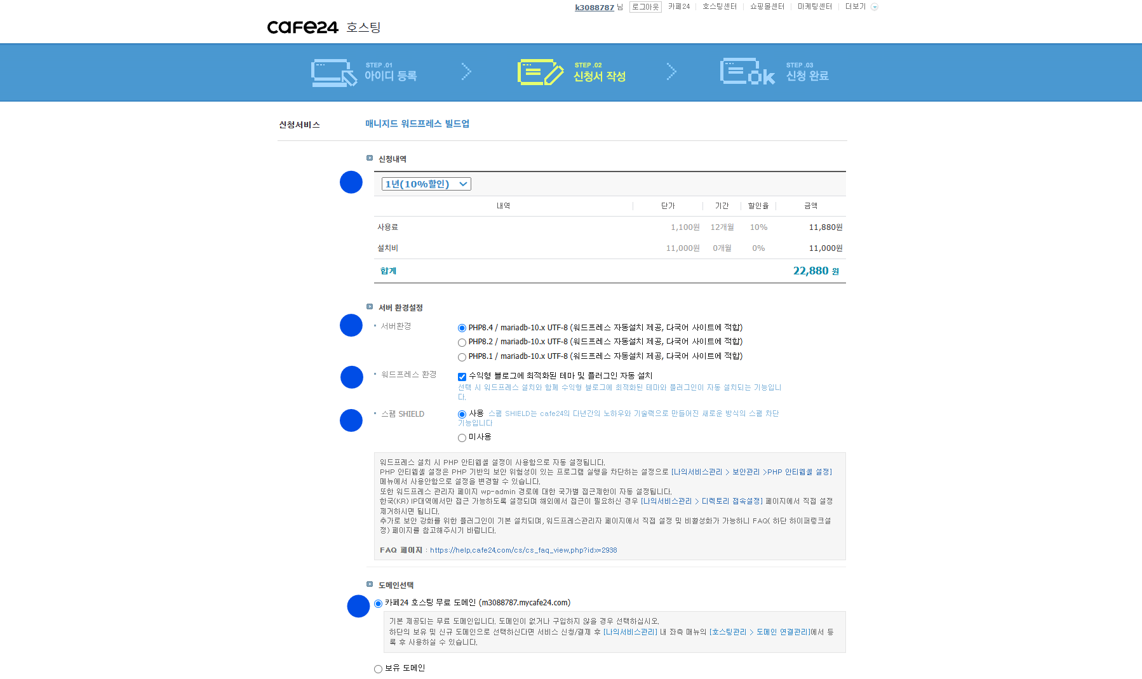Click the 스팸 SHIELD field label
Image resolution: width=1142 pixels, height=679 pixels.
[403, 414]
